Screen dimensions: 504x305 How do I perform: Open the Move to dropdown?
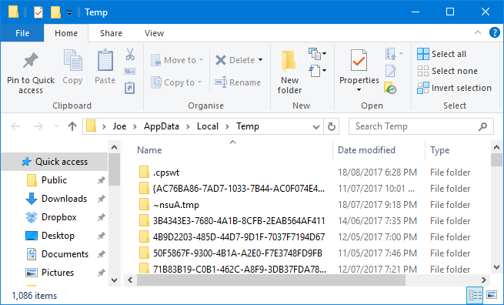coord(177,60)
